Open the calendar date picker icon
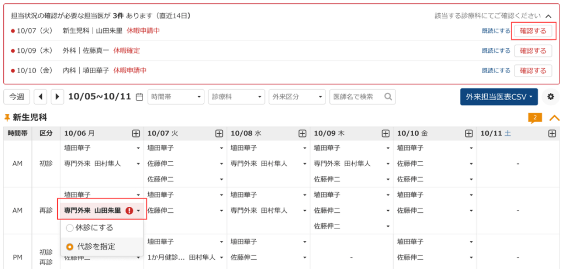The width and height of the screenshot is (564, 269). click(x=139, y=97)
